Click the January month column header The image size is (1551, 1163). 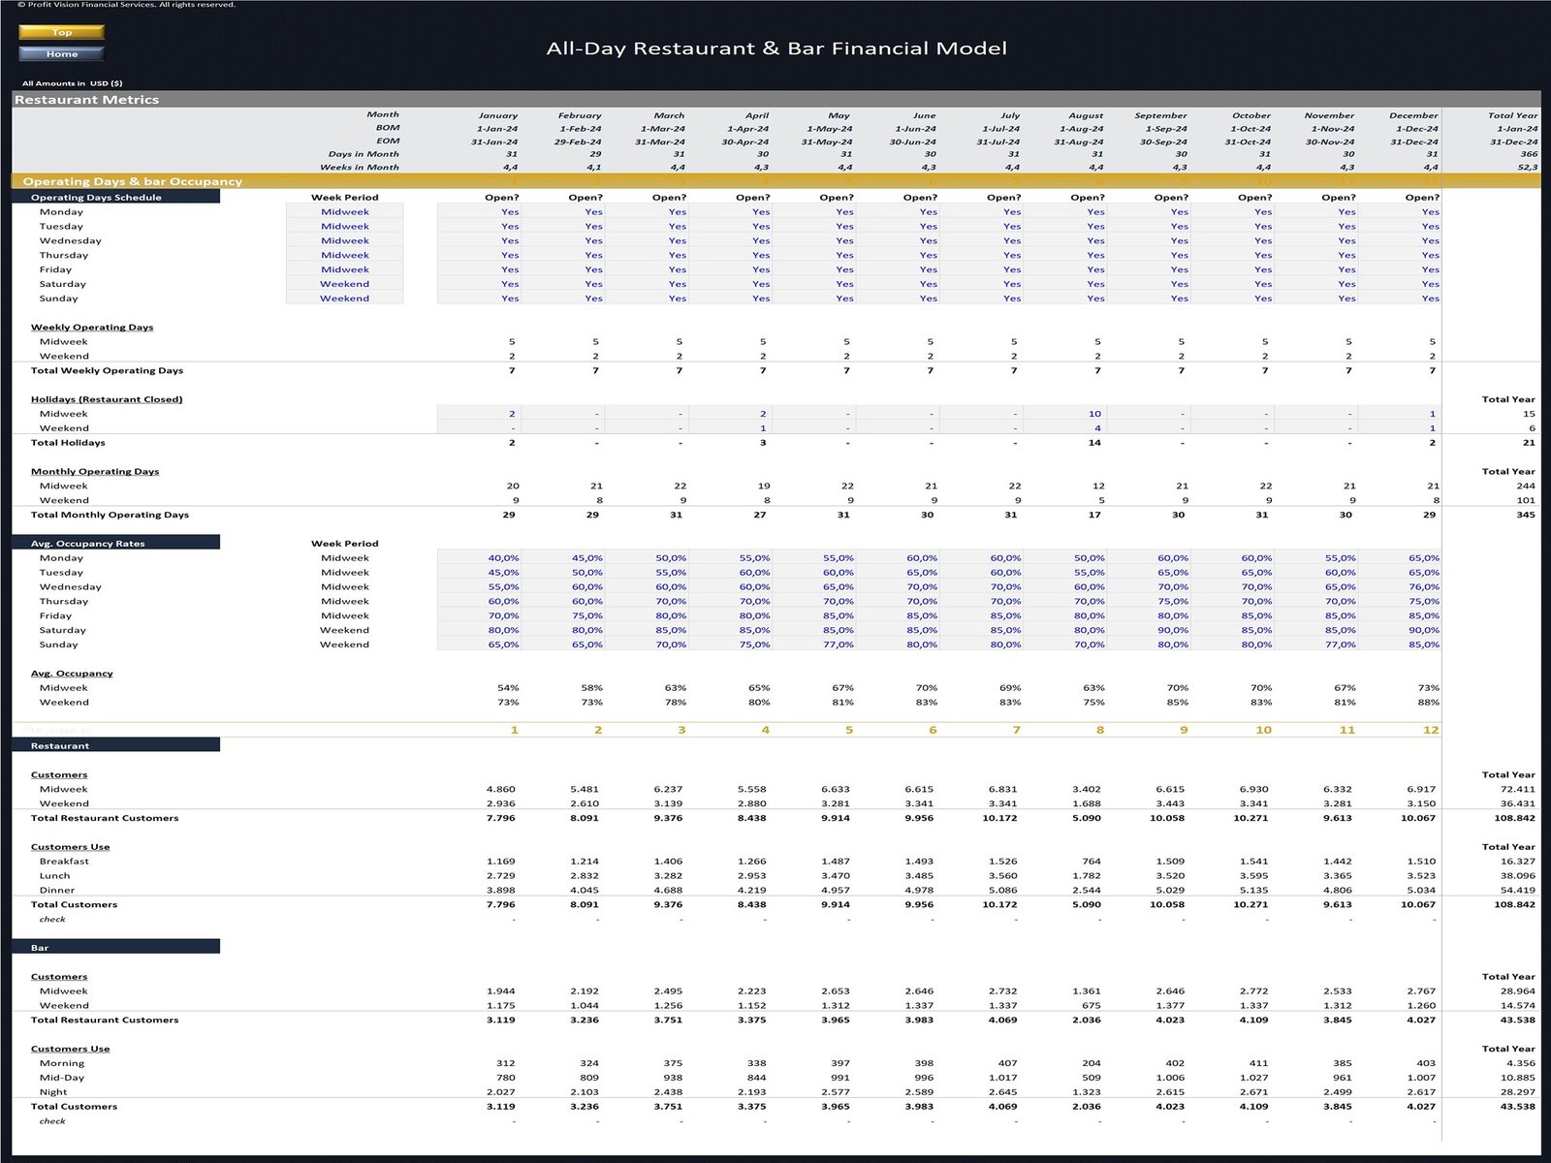498,115
